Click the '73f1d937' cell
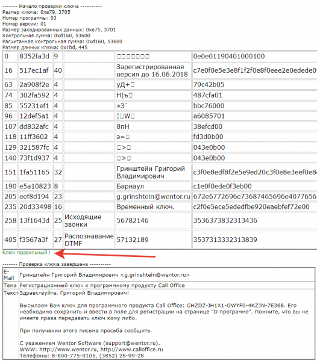This screenshot has width=317, height=361. 36,158
